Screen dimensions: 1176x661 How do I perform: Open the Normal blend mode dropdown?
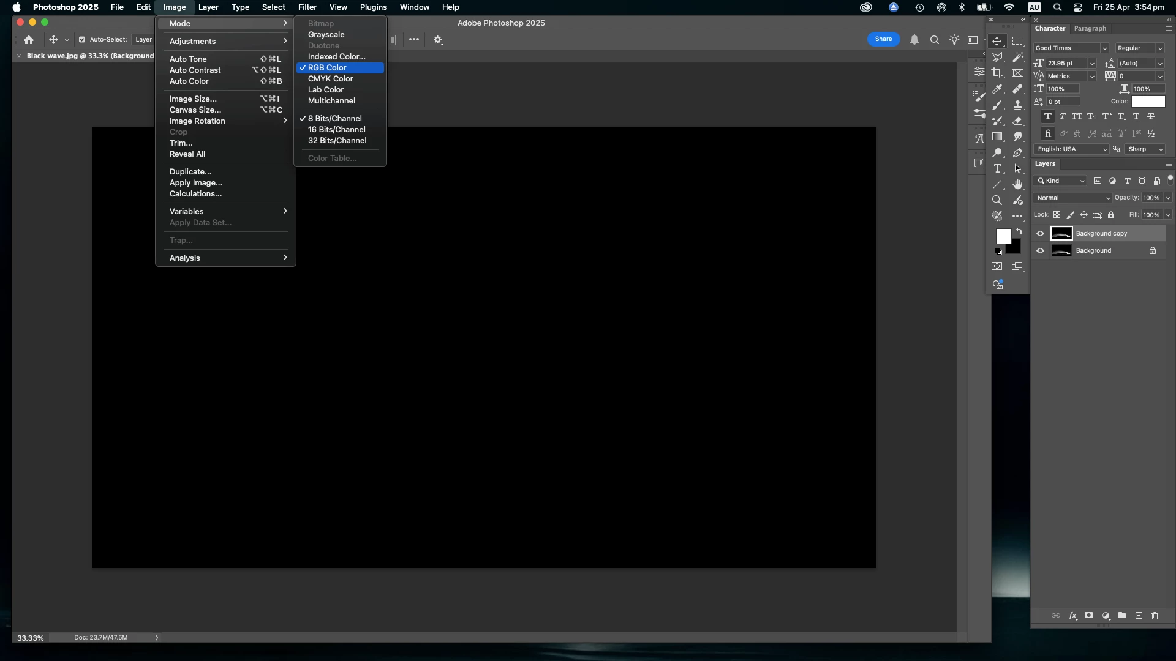point(1072,198)
